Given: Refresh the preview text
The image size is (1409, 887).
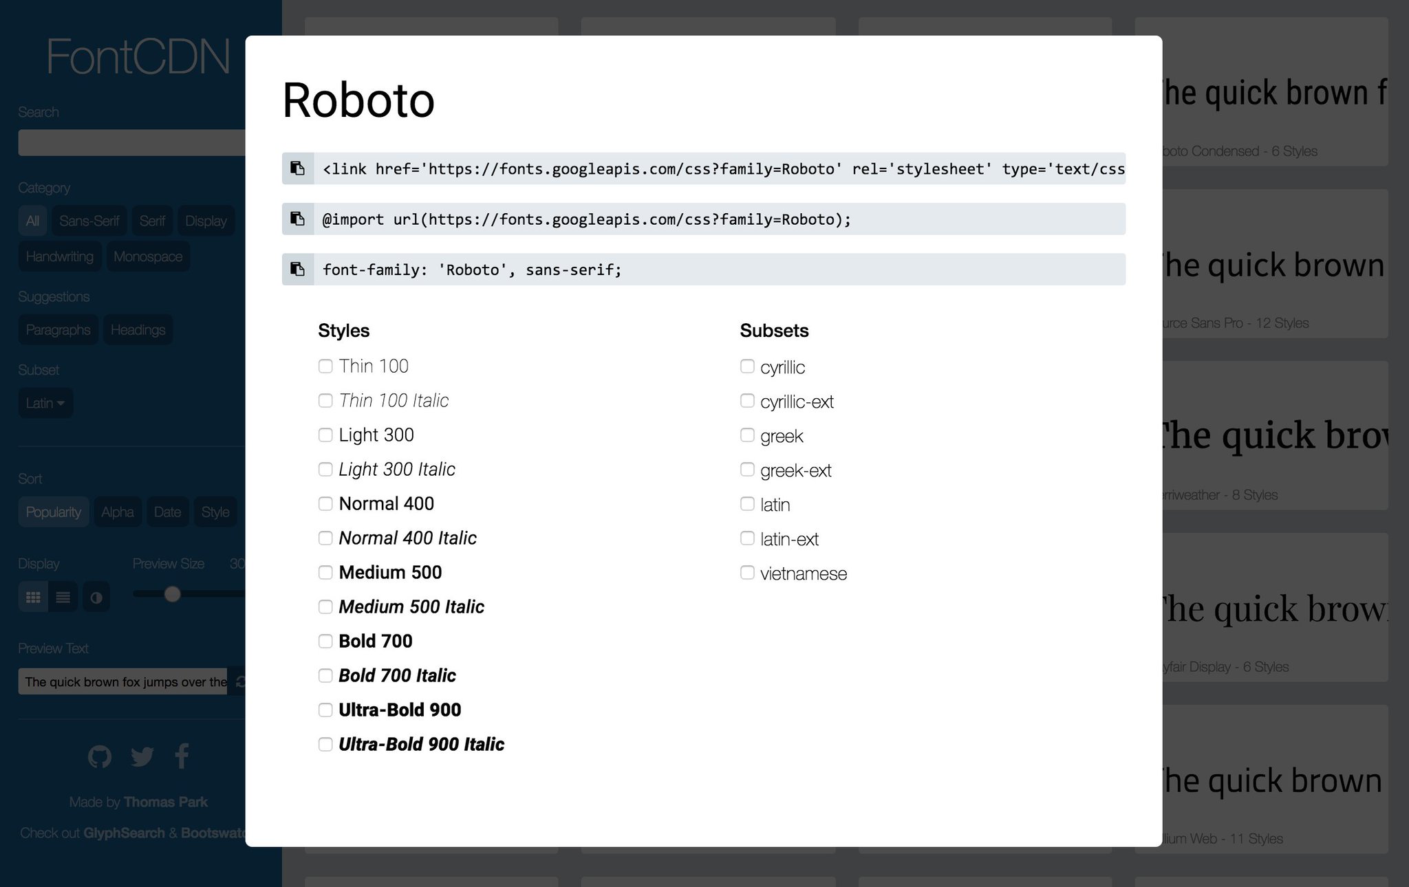Looking at the screenshot, I should [x=239, y=681].
